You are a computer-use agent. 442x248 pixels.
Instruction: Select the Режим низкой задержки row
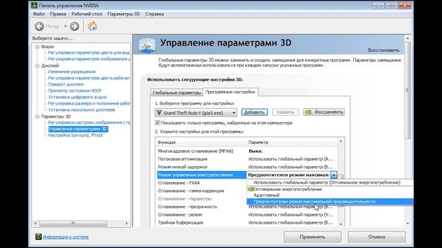click(247, 167)
